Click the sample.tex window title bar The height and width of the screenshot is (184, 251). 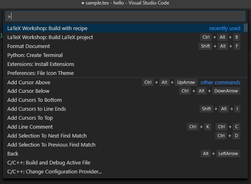pos(125,3)
